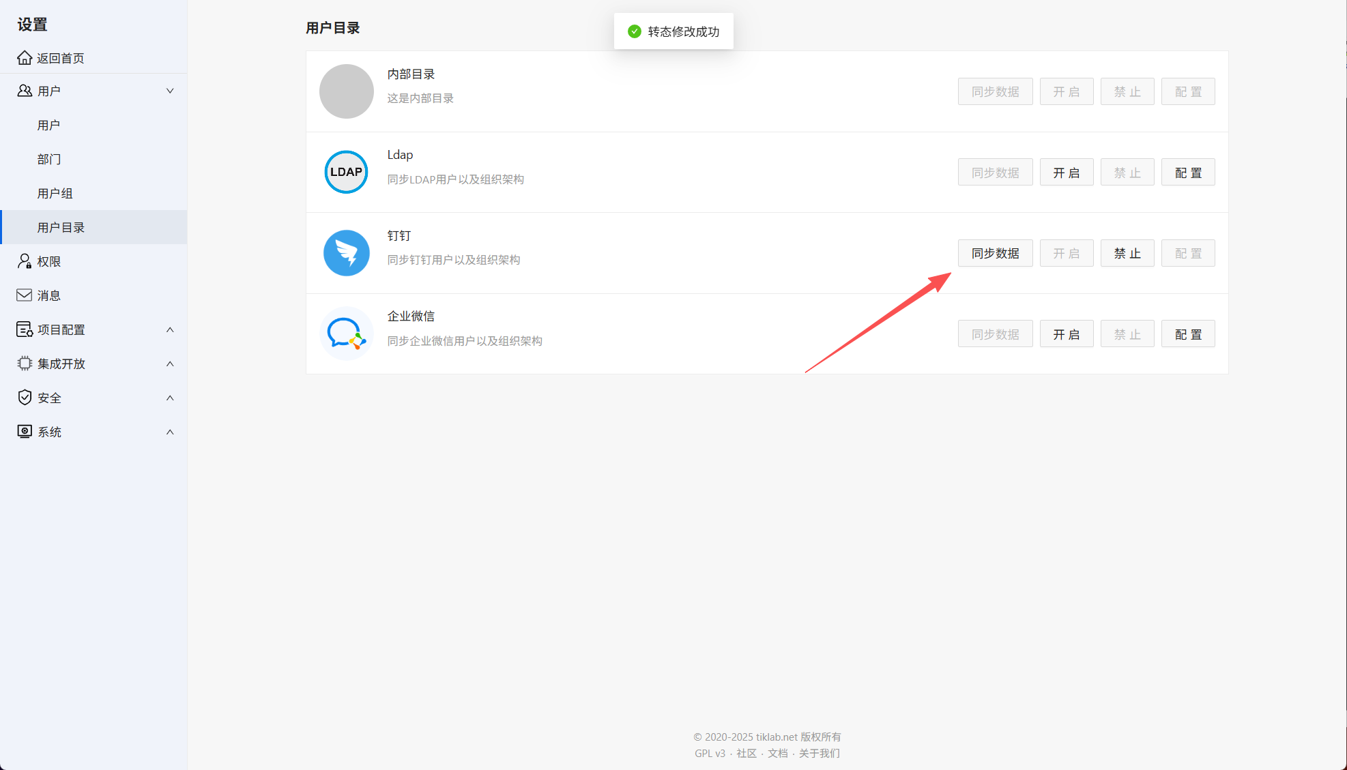Screen dimensions: 1347x770
Task: Click the home icon beside 返回首页
Action: 25,58
